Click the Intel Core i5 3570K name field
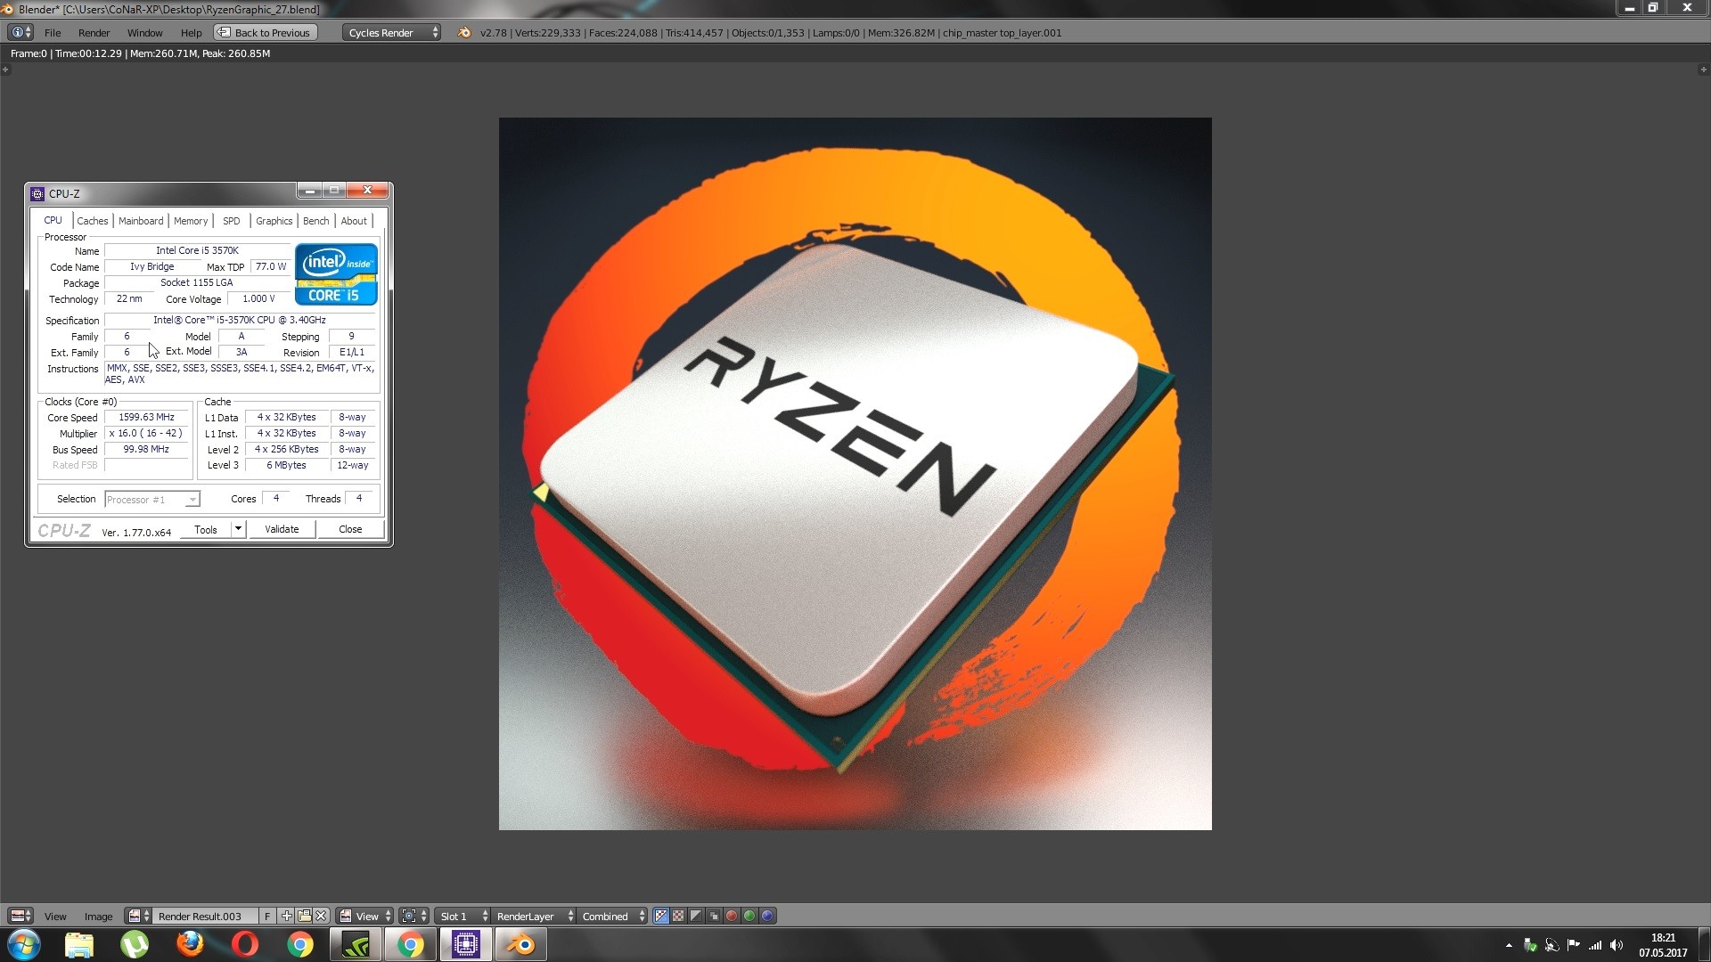The height and width of the screenshot is (962, 1711). [x=197, y=250]
